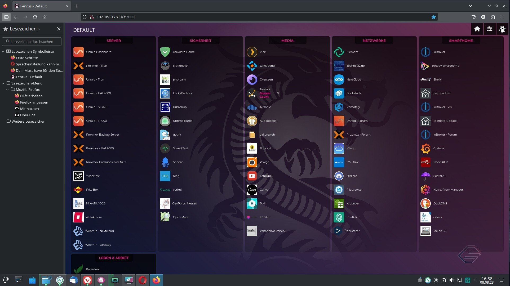510x286 pixels.
Task: Open the Firefox extensions puzzle icon
Action: click(x=493, y=17)
